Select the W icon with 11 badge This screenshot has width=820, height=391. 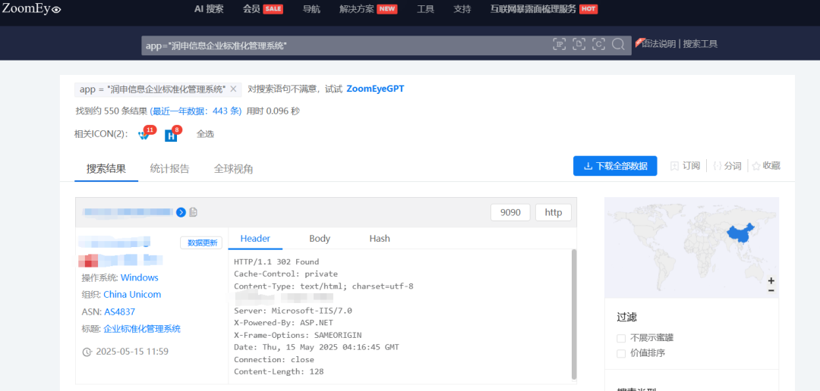(x=143, y=135)
